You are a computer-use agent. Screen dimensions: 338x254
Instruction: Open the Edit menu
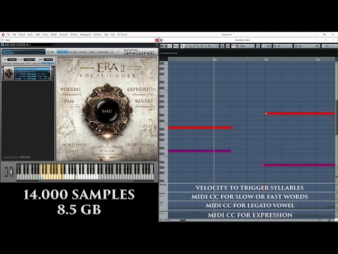pos(14,34)
